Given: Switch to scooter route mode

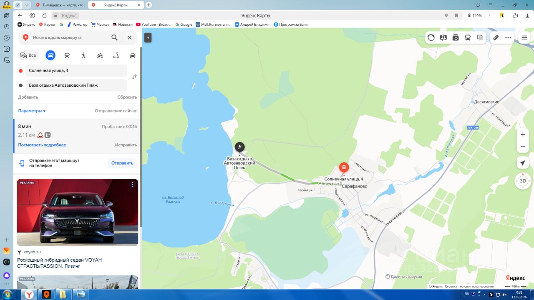Looking at the screenshot, I should [x=116, y=55].
